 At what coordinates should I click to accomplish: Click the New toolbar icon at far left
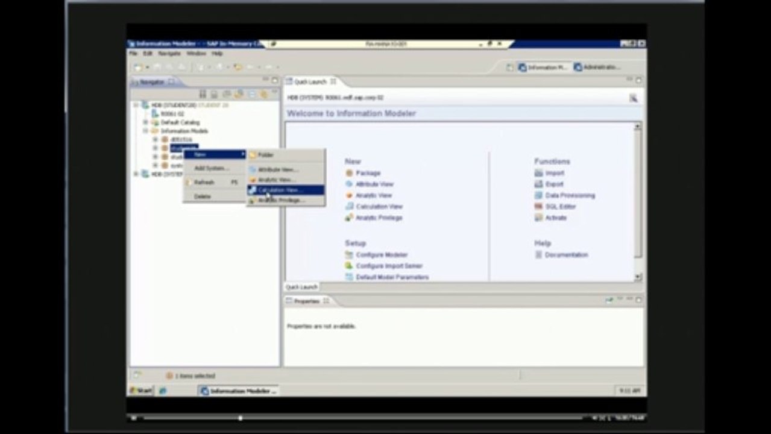pos(138,67)
